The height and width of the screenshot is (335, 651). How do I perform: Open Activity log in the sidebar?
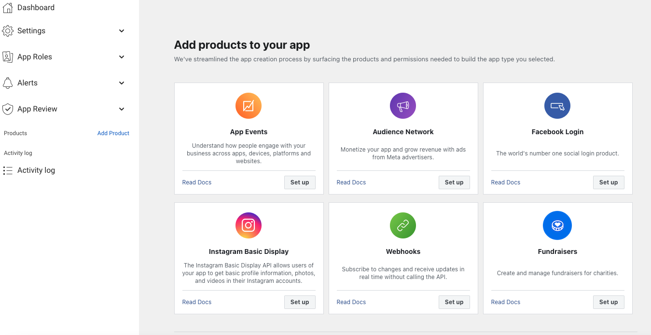[x=36, y=170]
